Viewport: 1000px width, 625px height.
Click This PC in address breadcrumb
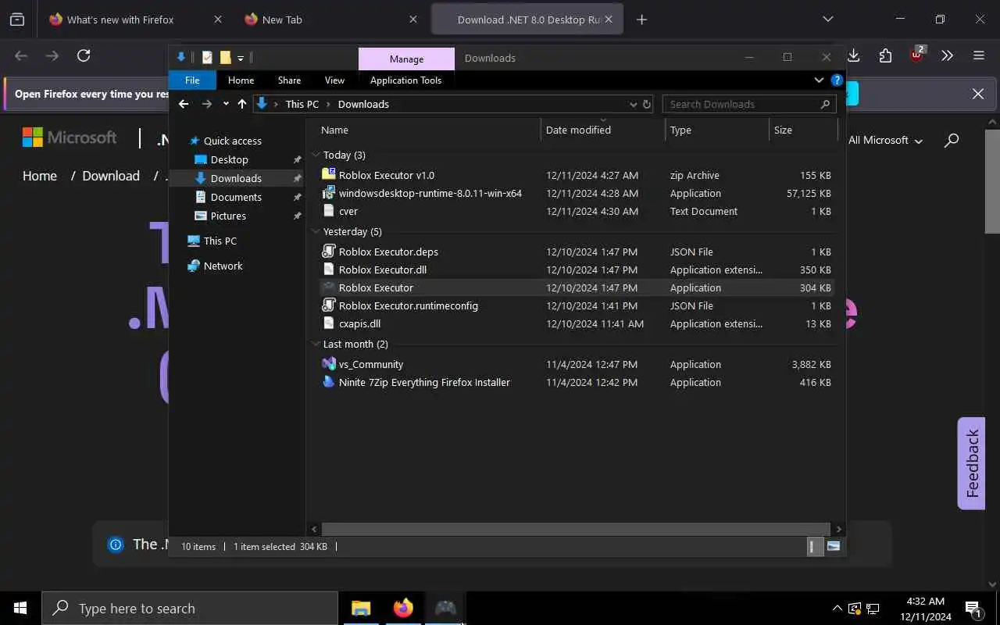click(302, 104)
